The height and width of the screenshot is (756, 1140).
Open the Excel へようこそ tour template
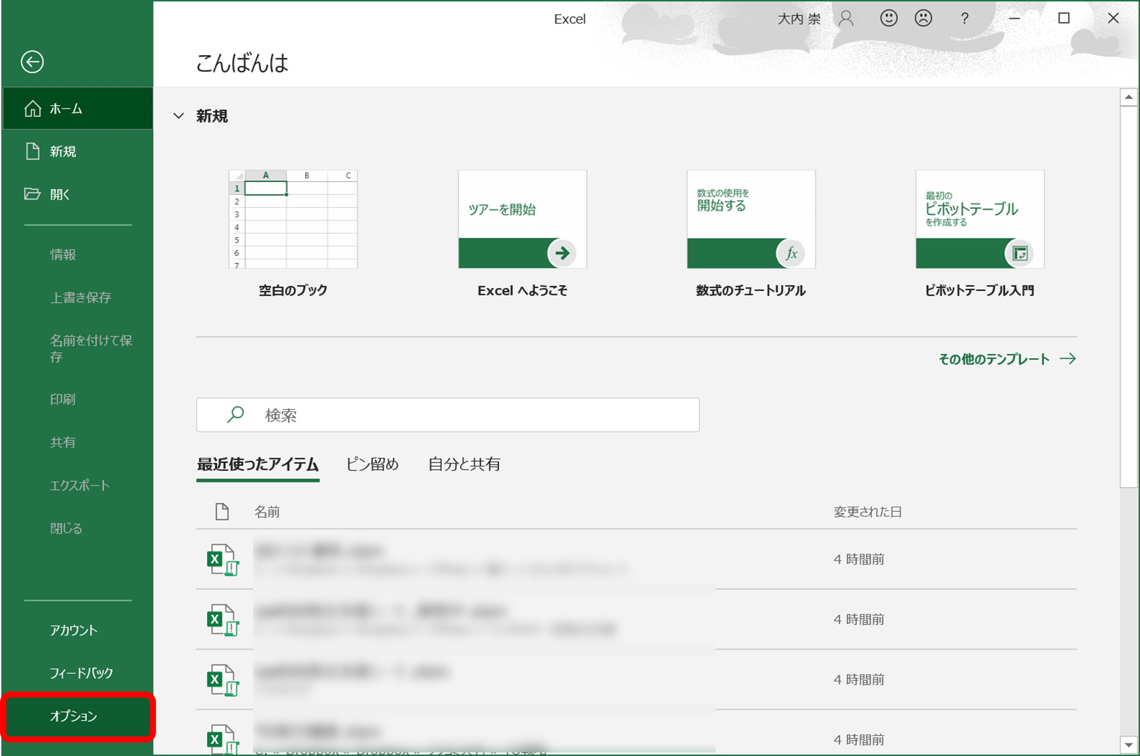point(522,233)
